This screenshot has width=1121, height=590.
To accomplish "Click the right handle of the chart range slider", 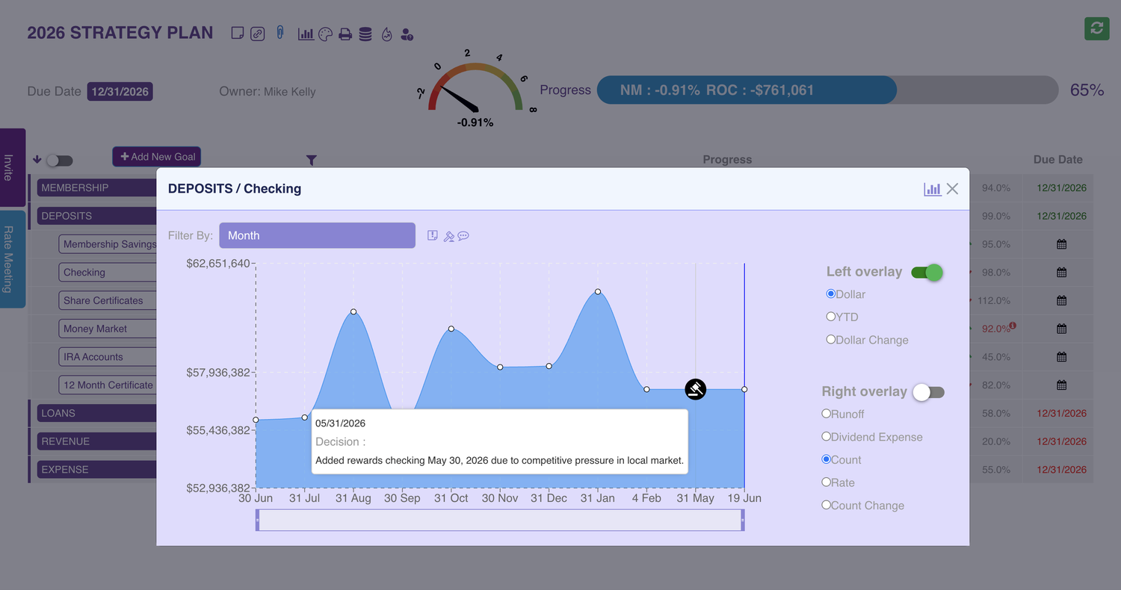I will tap(743, 520).
